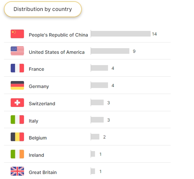This screenshot has height=179, width=194.
Task: Select the Germany flag icon
Action: coord(17,85)
